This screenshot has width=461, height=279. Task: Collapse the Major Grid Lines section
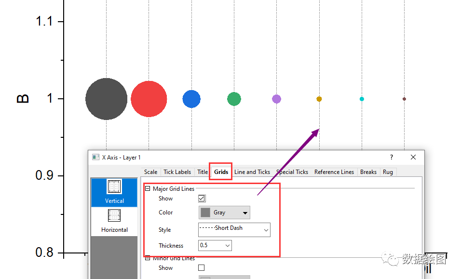[x=148, y=188]
